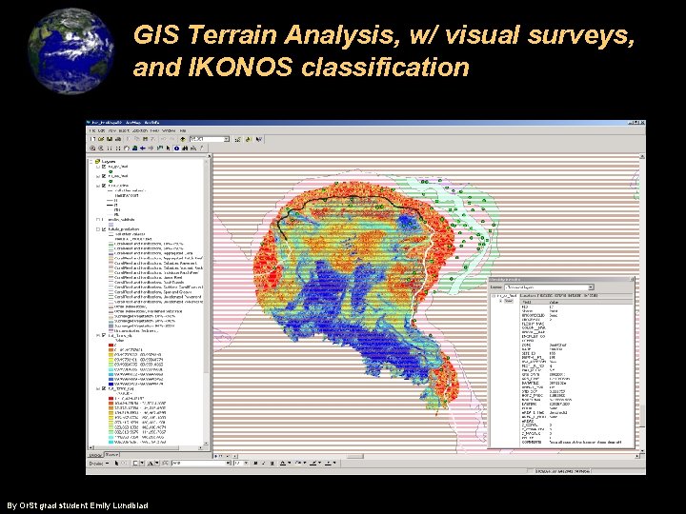This screenshot has height=514, width=686.
Task: Open the font size dropdown
Action: point(247,463)
